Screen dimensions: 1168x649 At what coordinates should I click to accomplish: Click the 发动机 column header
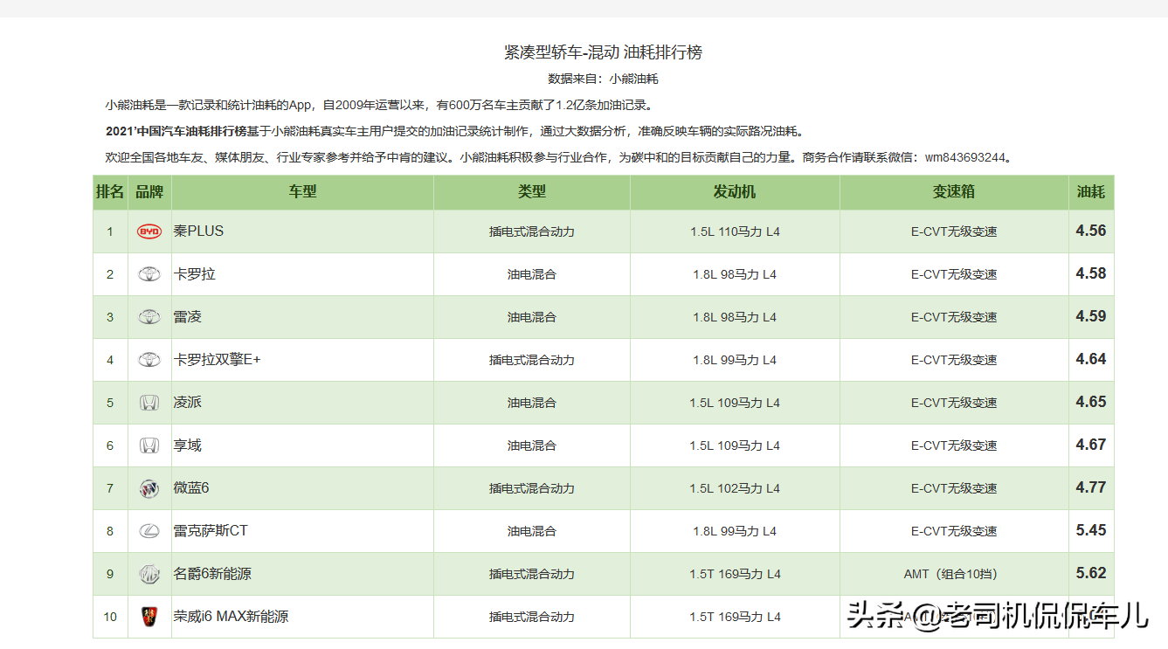point(735,192)
